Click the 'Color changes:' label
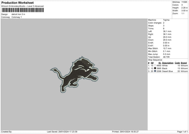Screen dimensions: 189x134 pos(155,23)
